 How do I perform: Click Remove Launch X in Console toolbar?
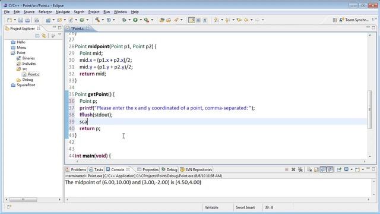coord(293,169)
